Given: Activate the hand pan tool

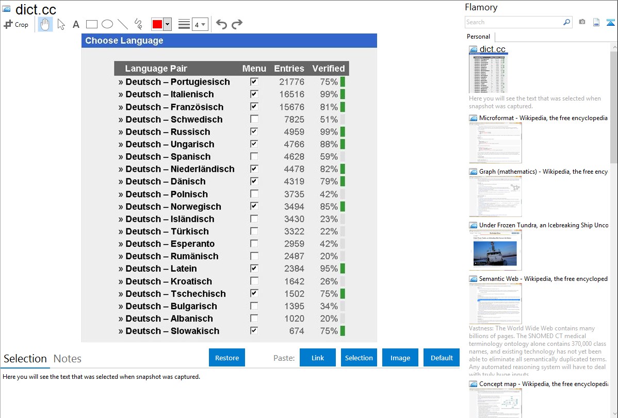Looking at the screenshot, I should [x=45, y=24].
